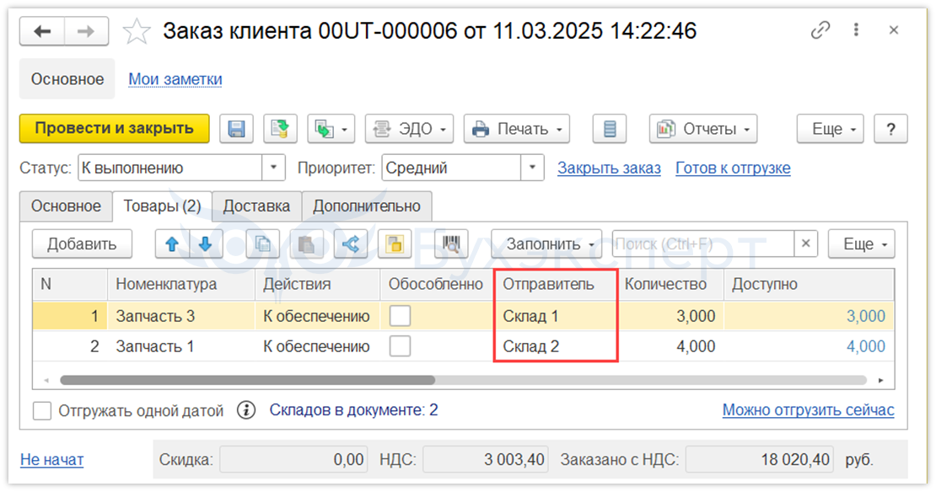936x492 pixels.
Task: Open the Отчеты dropdown
Action: [x=703, y=129]
